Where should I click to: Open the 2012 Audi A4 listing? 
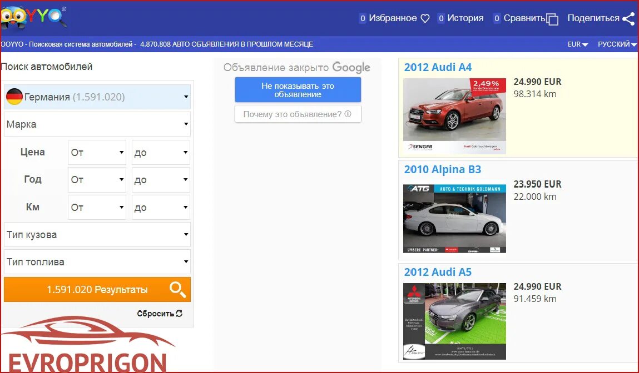click(x=438, y=67)
